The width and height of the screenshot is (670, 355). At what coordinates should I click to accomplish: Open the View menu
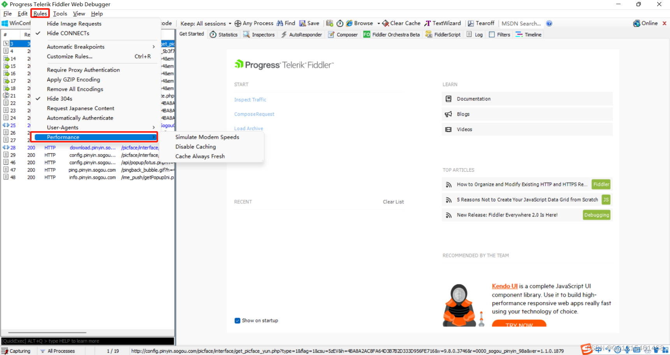point(79,14)
